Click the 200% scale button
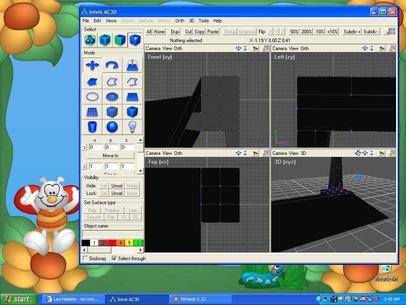This screenshot has width=406, height=305. point(306,32)
